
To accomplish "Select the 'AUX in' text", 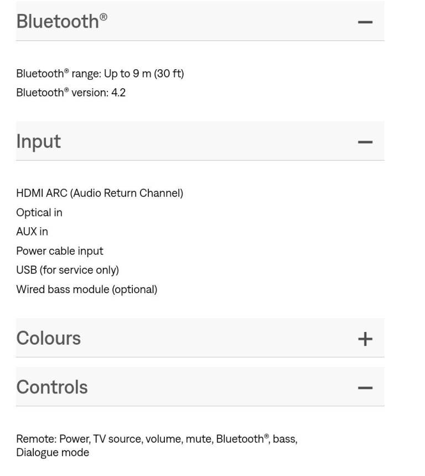I will [32, 232].
